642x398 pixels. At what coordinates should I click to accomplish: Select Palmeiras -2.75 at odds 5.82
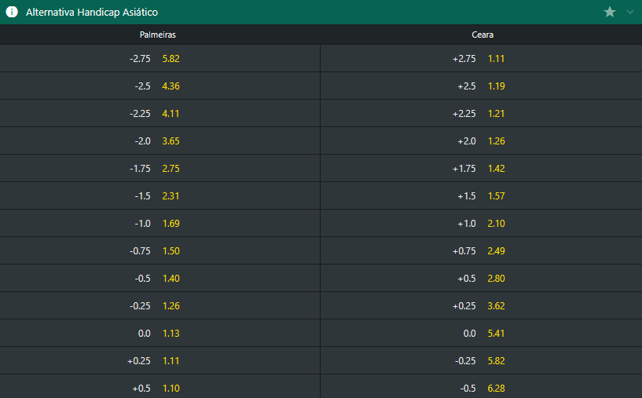[x=160, y=58]
